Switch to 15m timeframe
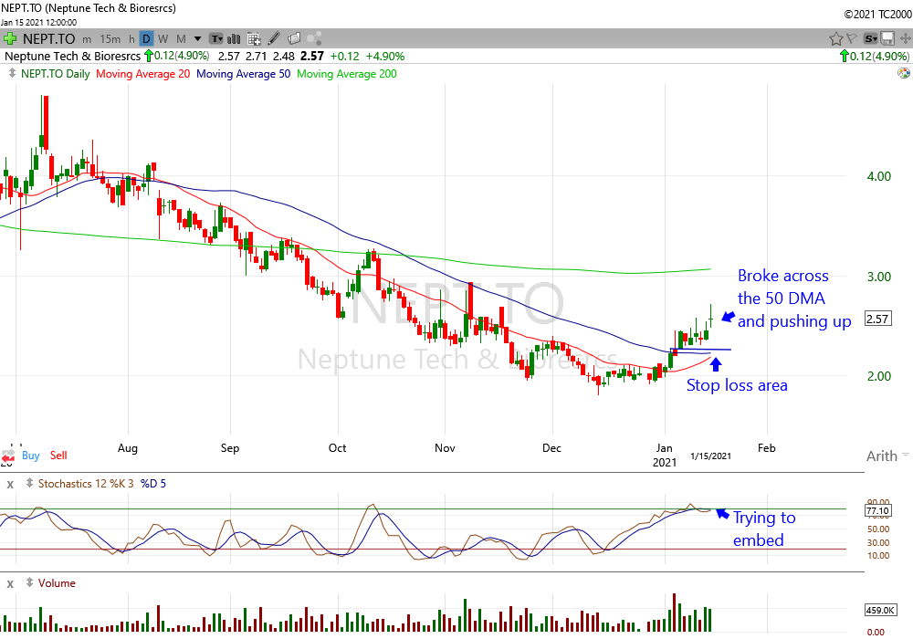The height and width of the screenshot is (639, 913). point(110,39)
